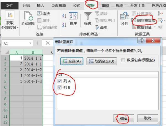166x126 pixels.
Task: Expand the 获取外部数据 dropdown arrow
Action: coord(18,28)
